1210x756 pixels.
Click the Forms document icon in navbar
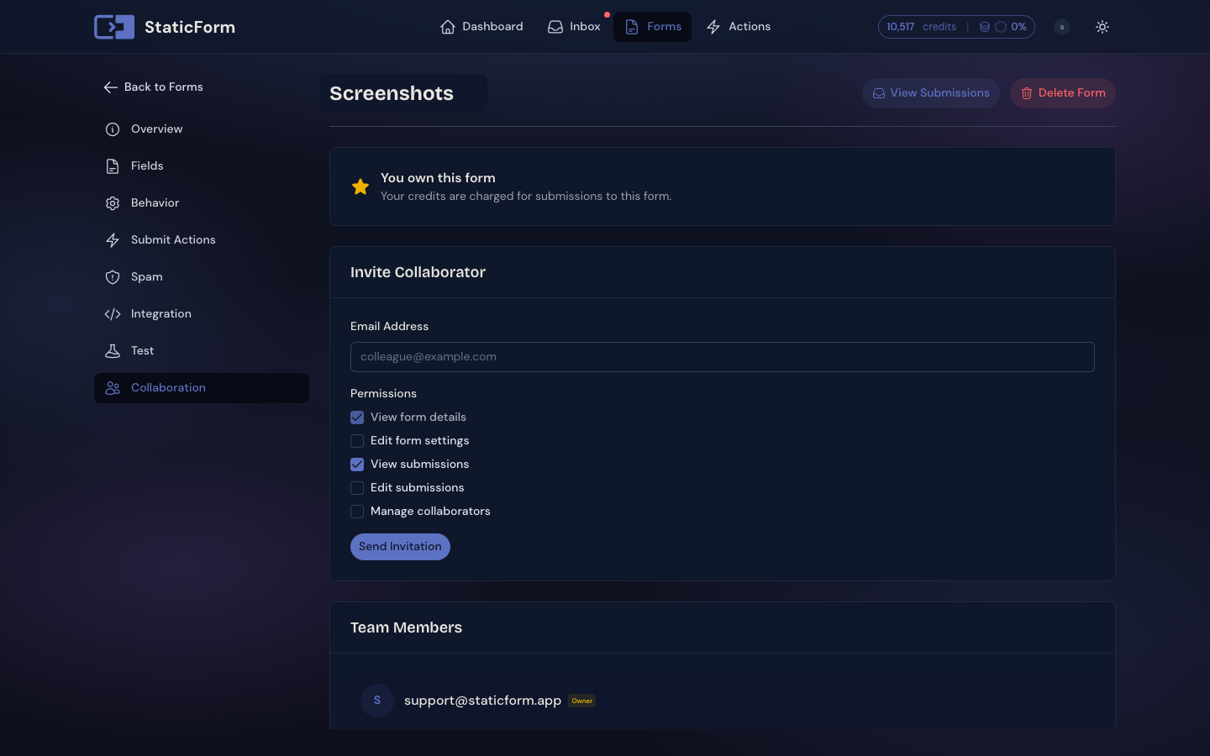(x=632, y=27)
